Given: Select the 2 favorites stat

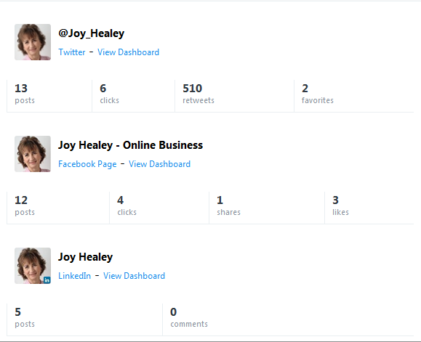Looking at the screenshot, I should click(x=354, y=96).
